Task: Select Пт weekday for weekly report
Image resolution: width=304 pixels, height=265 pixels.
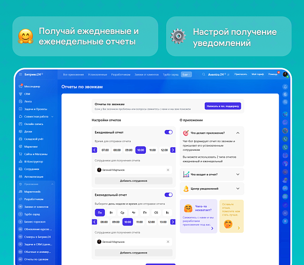Action: pos(145,212)
